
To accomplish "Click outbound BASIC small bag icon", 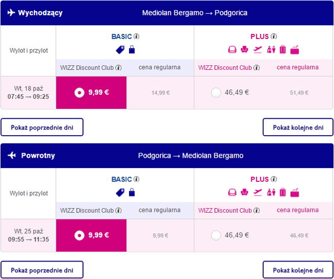I will point(132,50).
